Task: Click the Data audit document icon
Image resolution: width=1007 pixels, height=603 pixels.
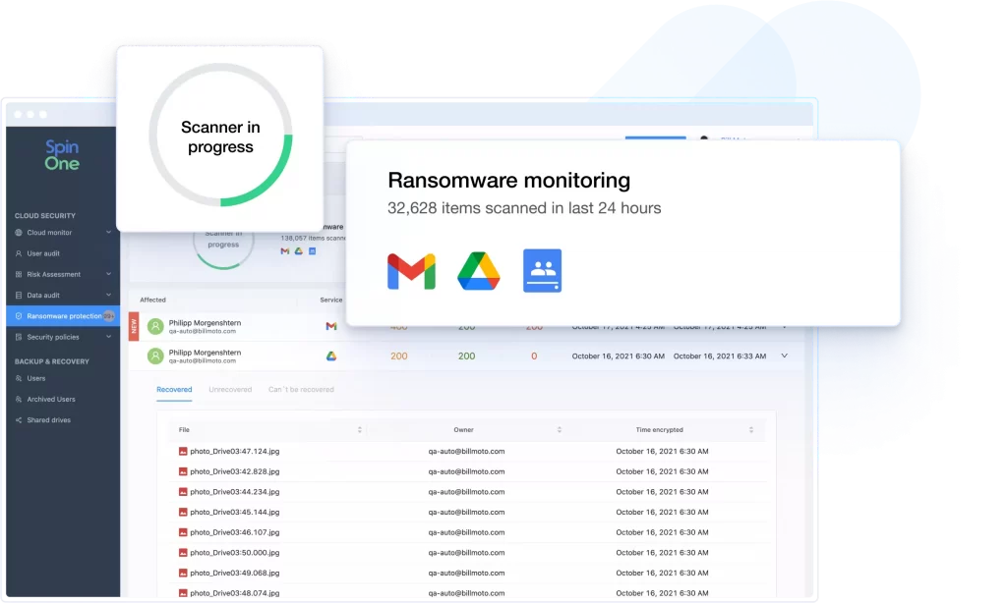Action: coord(19,295)
